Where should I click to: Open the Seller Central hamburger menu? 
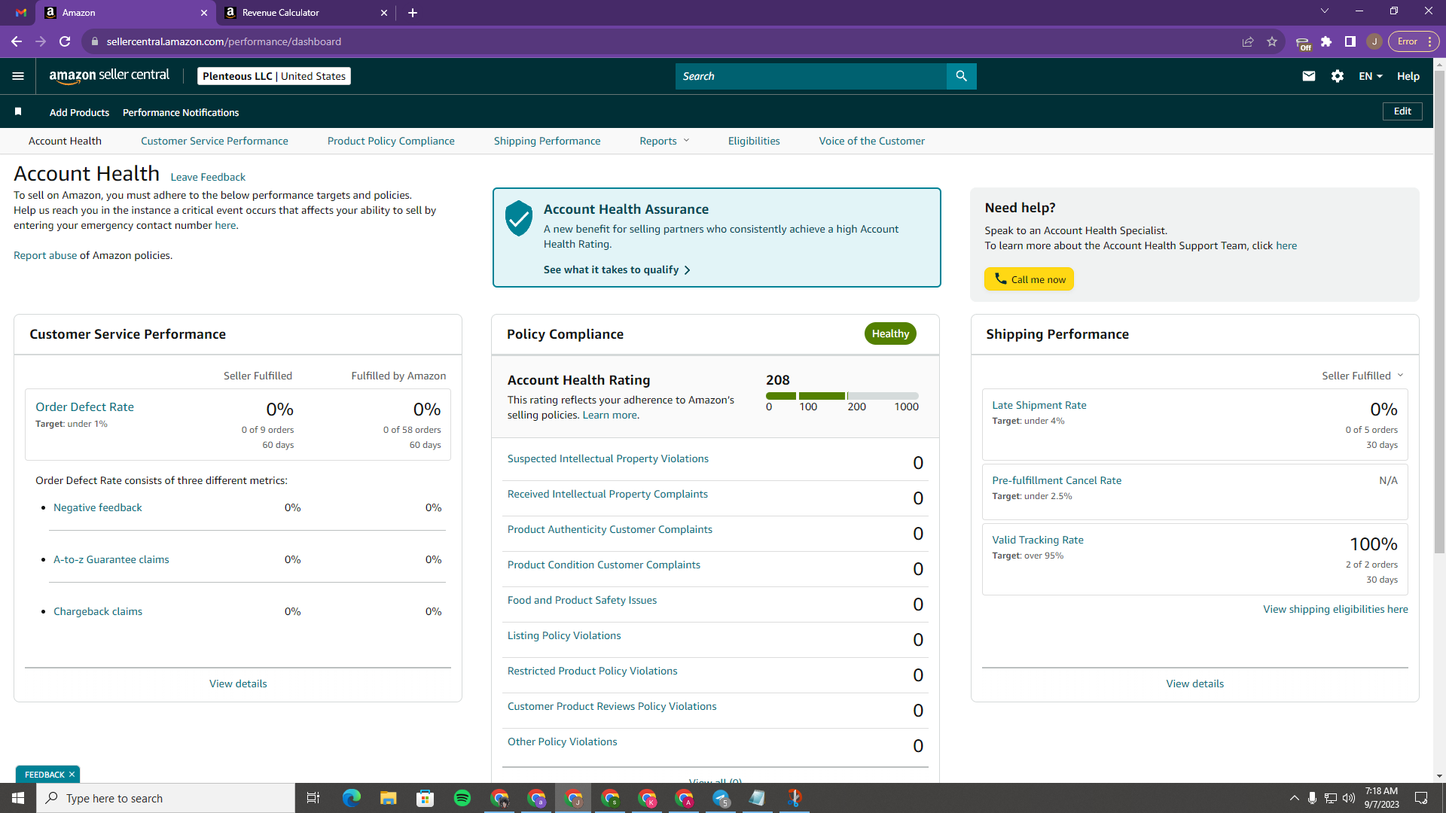coord(18,76)
